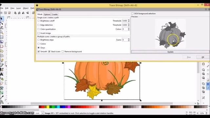This screenshot has width=210, height=118.
Task: Click the flip horizontal icon
Action: [23, 13]
